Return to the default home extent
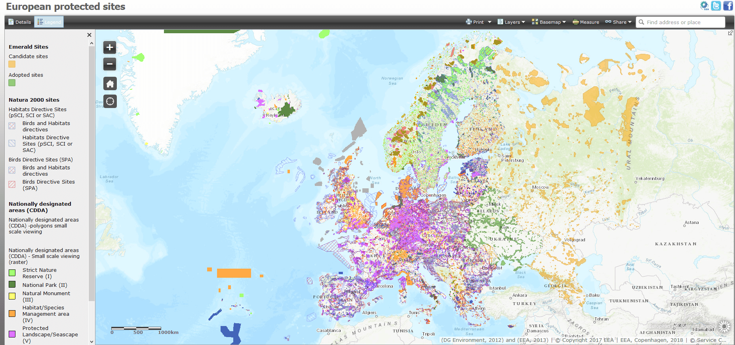This screenshot has height=345, width=735. [x=110, y=83]
